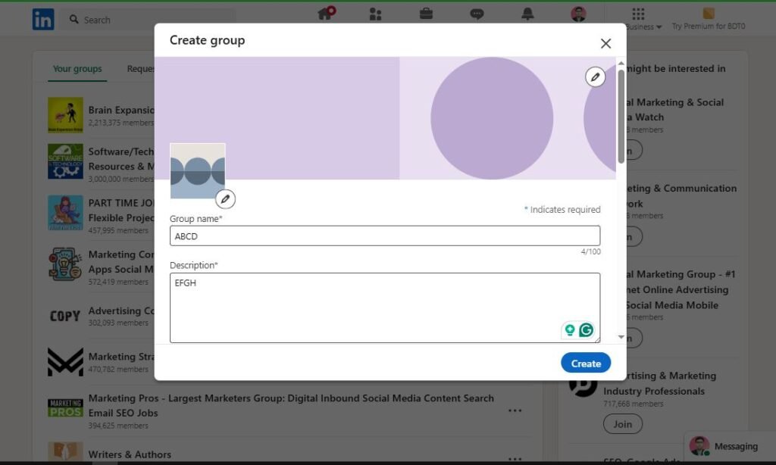Open PART TIME JOBS group logo
Screen dimensions: 776x465
point(65,213)
